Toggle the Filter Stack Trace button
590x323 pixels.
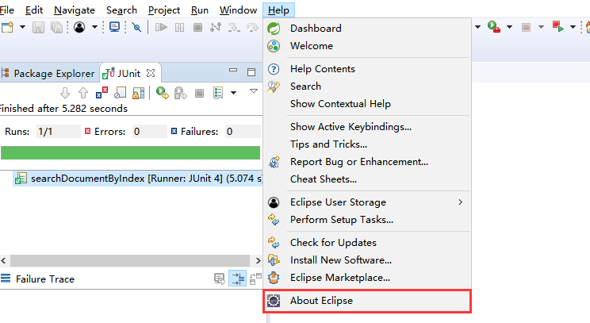238,279
